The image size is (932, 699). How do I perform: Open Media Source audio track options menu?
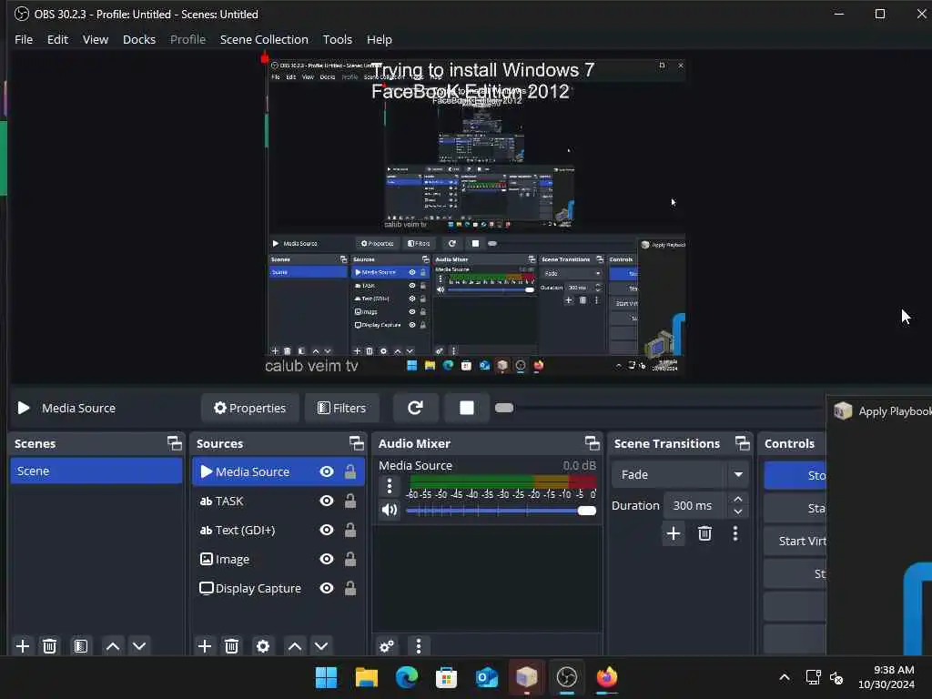[390, 486]
